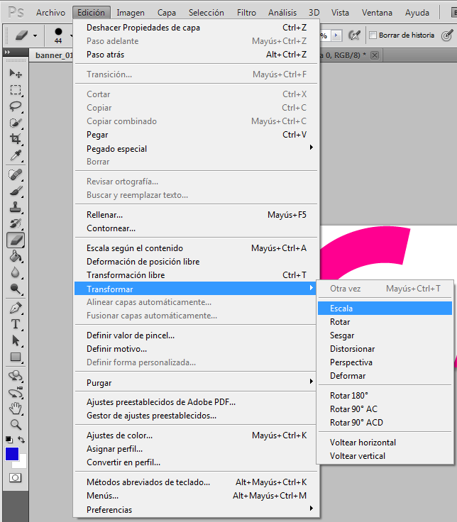The width and height of the screenshot is (457, 522).
Task: Select the Paint Bucket tool
Action: [x=16, y=256]
